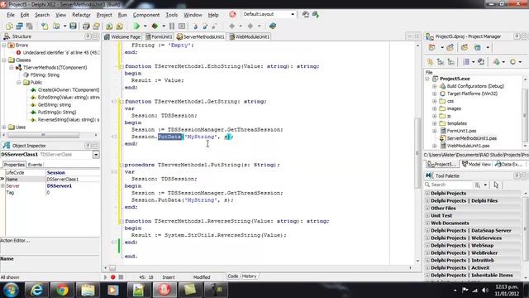
Task: Click the Help contents book icon
Action: pos(273,26)
